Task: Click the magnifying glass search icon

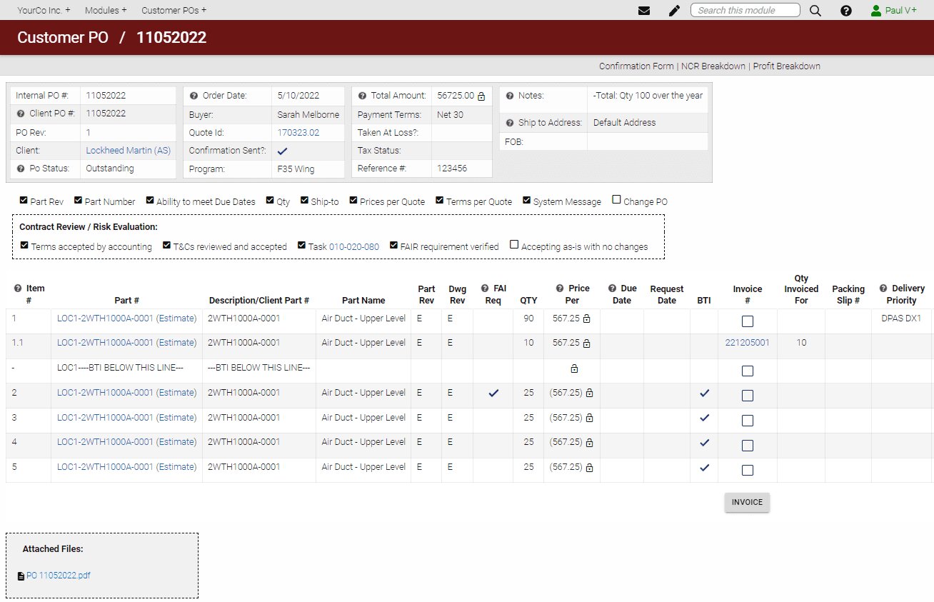Action: click(815, 11)
